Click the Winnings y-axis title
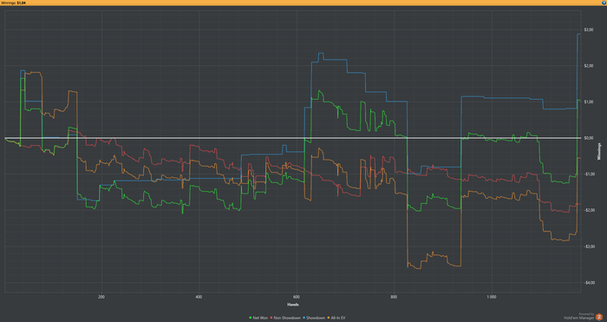Viewport: 607px width, 322px height. click(x=600, y=152)
